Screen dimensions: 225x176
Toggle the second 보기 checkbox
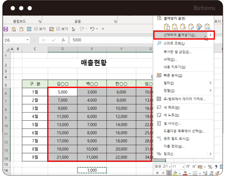(58, 29)
